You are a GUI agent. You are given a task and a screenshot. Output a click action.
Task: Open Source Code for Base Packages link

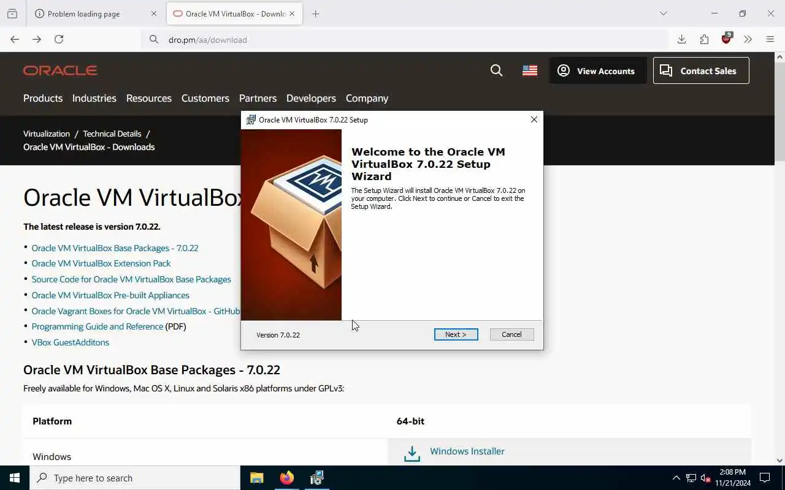point(131,279)
